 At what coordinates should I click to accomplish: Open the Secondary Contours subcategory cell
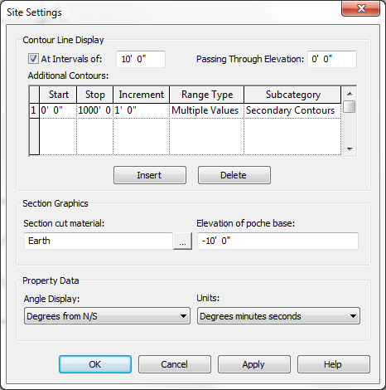[292, 110]
